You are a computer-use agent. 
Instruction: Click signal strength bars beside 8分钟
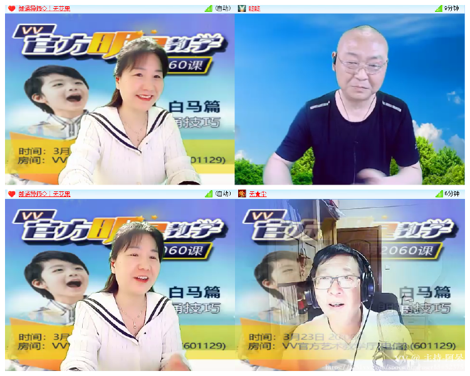(x=439, y=9)
